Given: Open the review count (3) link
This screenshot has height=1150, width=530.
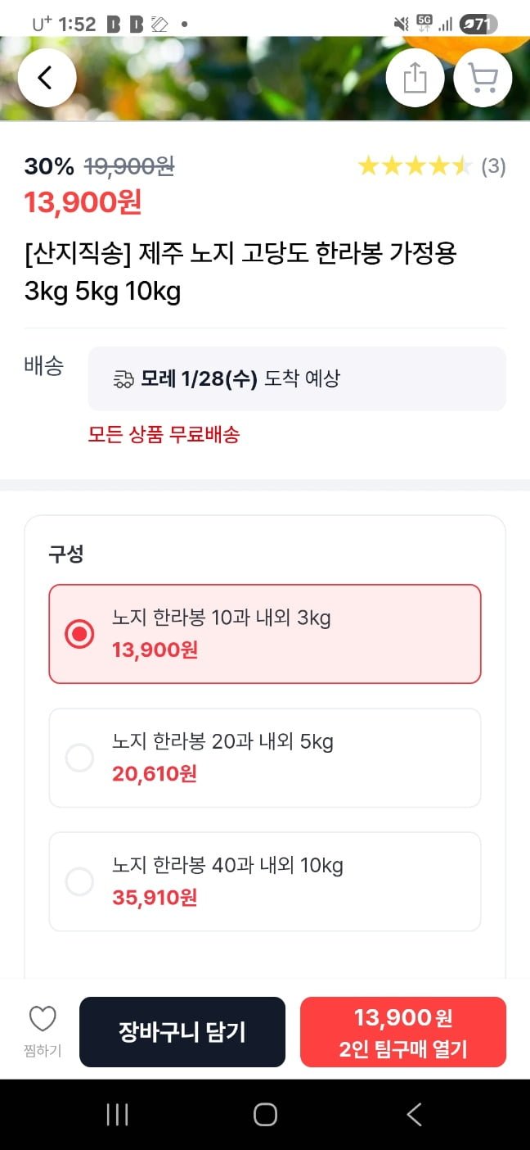Looking at the screenshot, I should tap(493, 167).
